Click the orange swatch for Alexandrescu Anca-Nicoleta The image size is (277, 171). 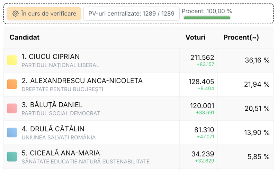pyautogui.click(x=12, y=84)
